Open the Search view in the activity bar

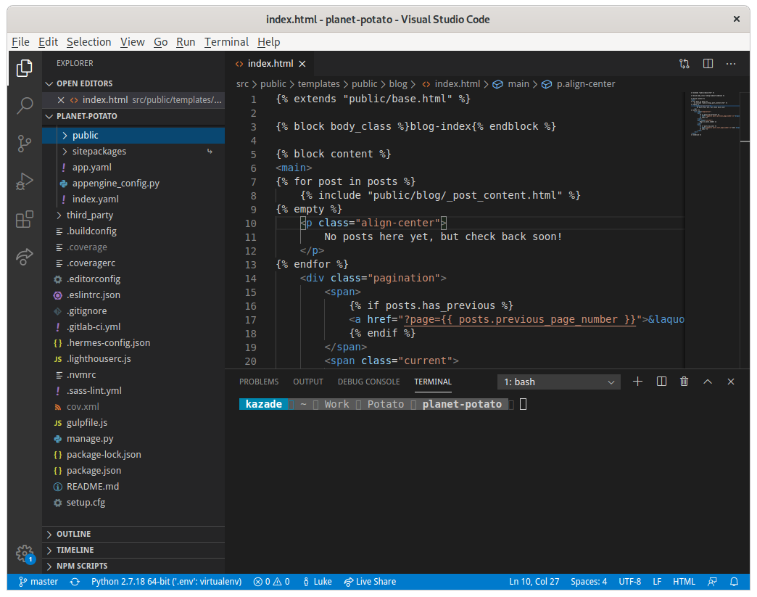pos(24,106)
